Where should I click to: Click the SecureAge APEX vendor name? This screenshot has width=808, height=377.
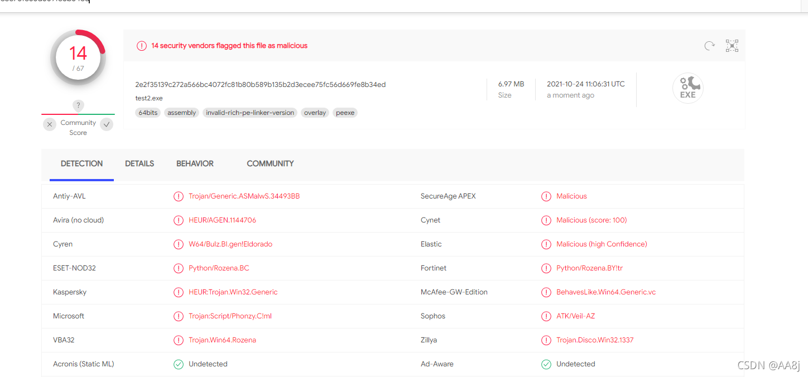[448, 196]
